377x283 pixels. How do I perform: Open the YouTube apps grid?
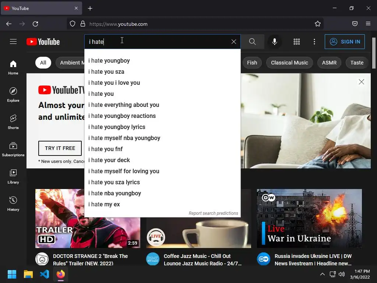pyautogui.click(x=297, y=42)
